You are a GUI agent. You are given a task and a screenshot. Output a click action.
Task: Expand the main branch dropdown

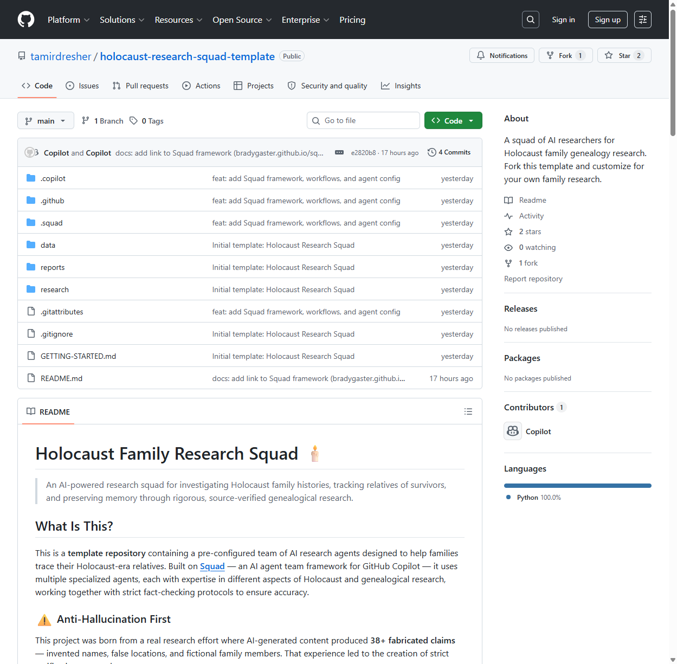[x=46, y=121]
